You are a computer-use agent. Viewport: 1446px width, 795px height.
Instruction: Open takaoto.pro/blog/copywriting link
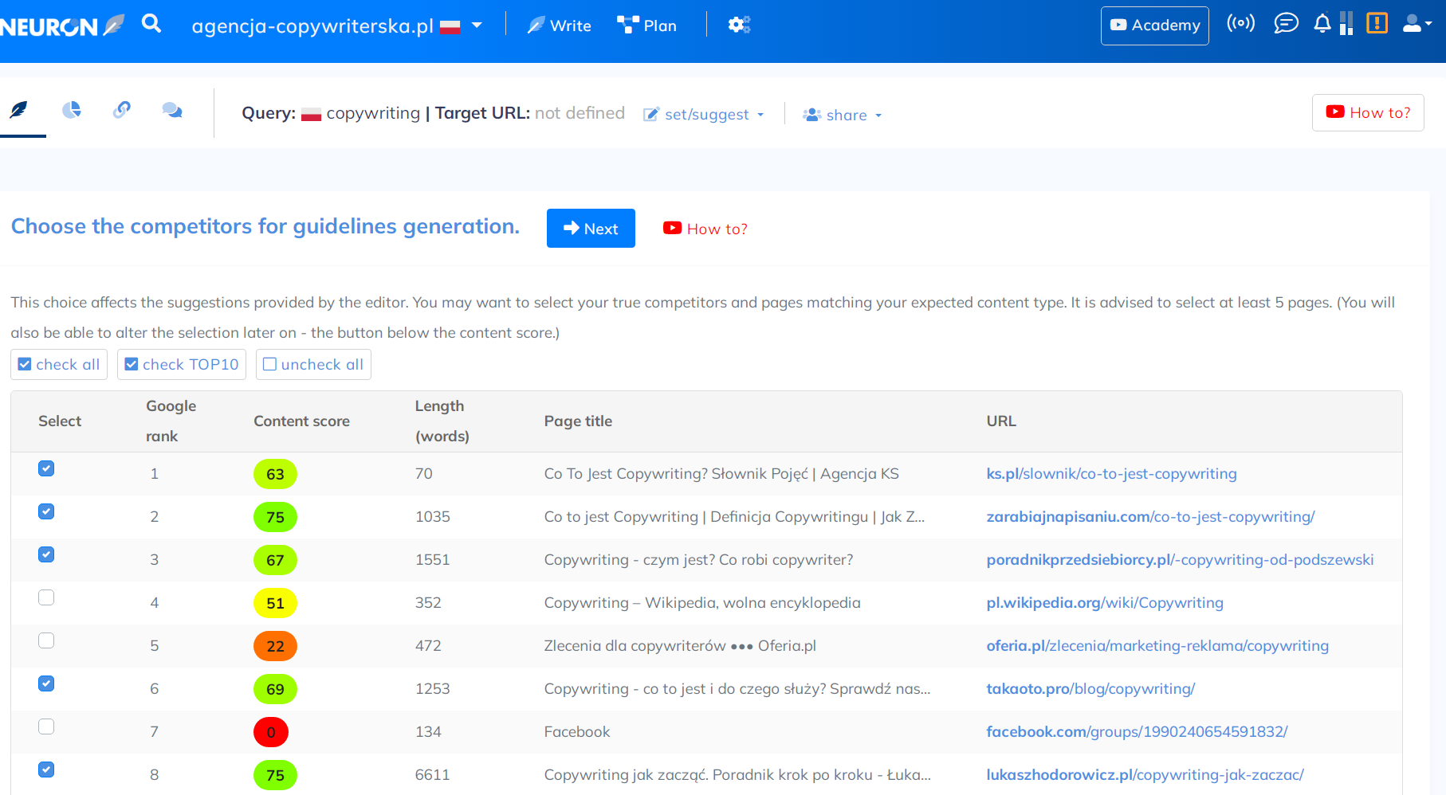[1090, 689]
